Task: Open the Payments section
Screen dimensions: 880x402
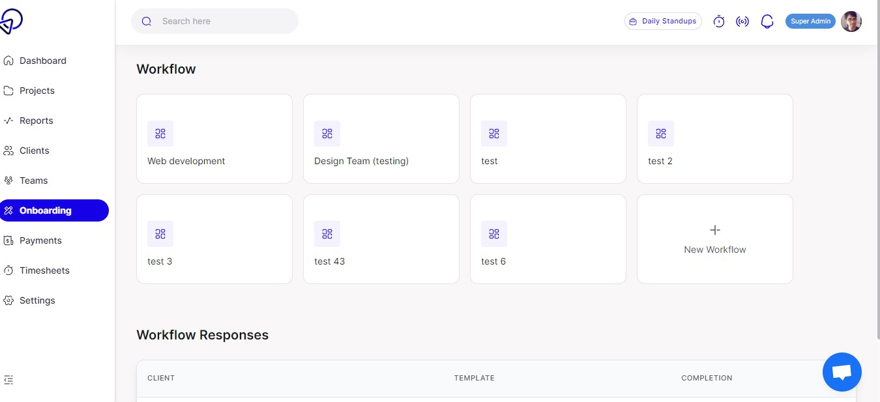Action: [40, 240]
